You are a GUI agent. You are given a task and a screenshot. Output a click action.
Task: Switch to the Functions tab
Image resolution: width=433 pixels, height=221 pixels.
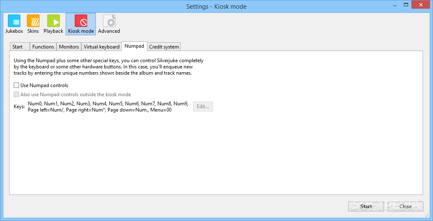pyautogui.click(x=43, y=47)
